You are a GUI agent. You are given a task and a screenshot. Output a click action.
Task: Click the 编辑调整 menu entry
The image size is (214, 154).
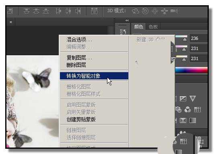coord(94,47)
